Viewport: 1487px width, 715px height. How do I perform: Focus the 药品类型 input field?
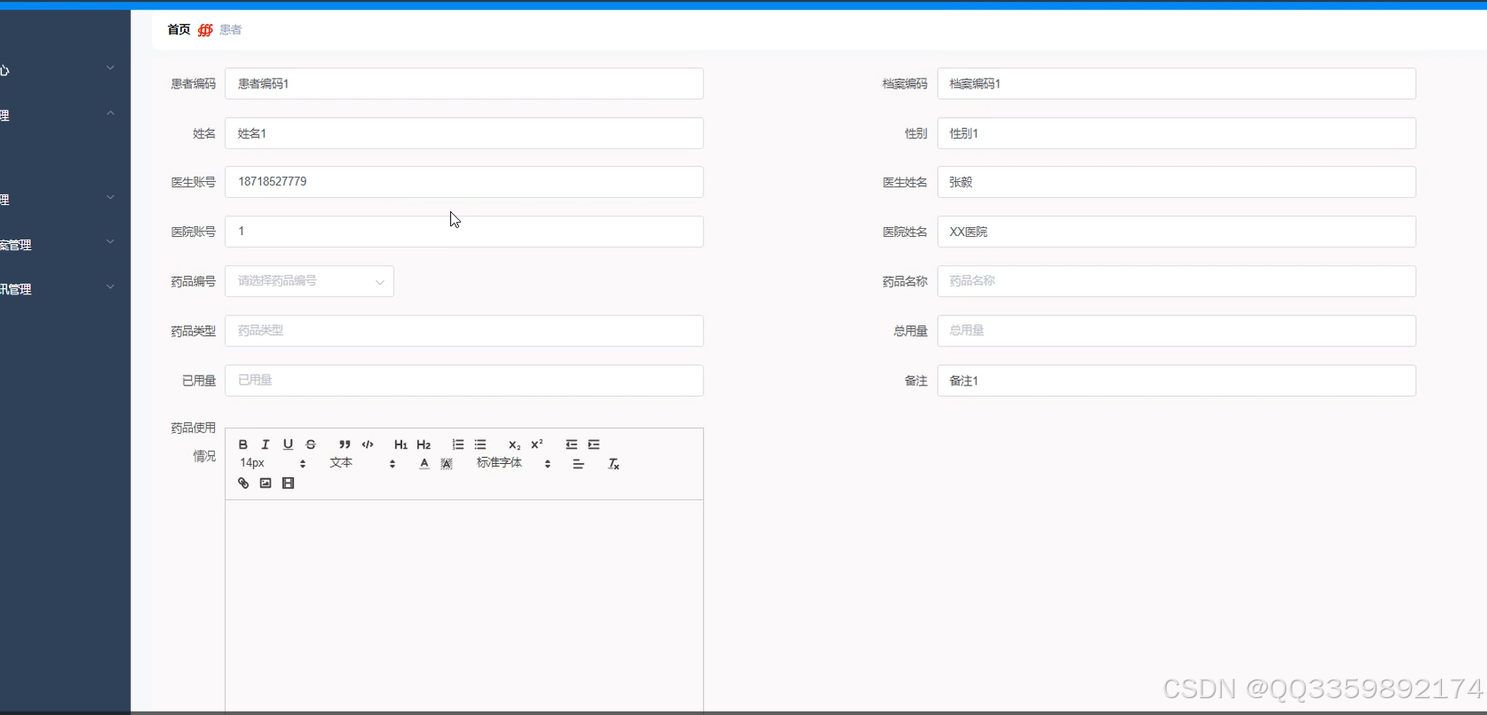(x=464, y=331)
